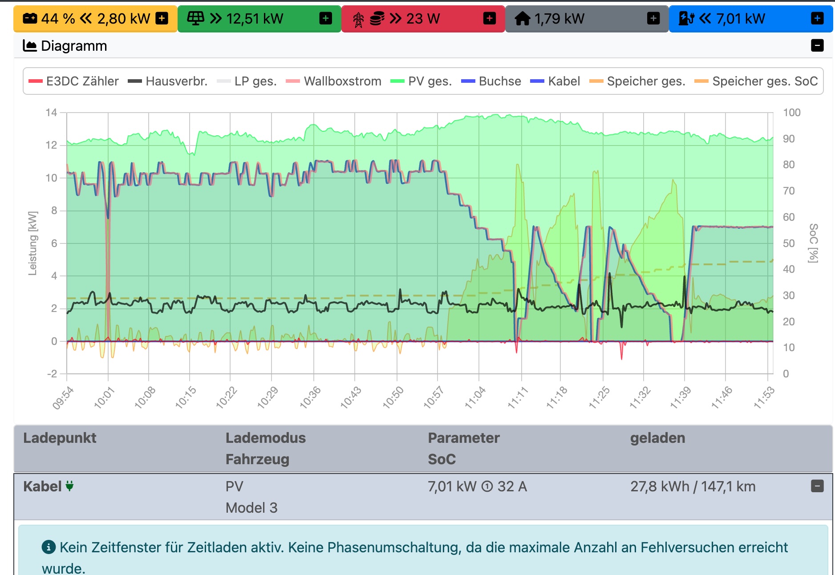Click the green plug icon next to Kabel

[x=69, y=486]
